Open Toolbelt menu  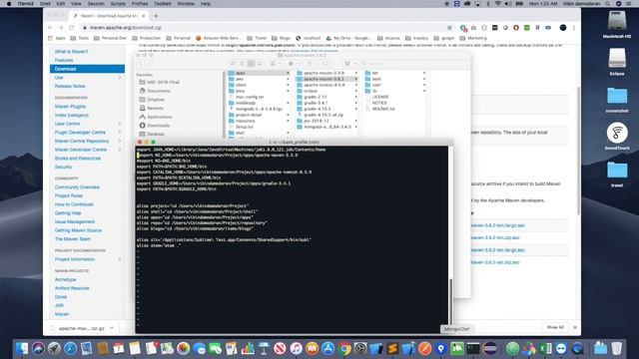pos(163,4)
